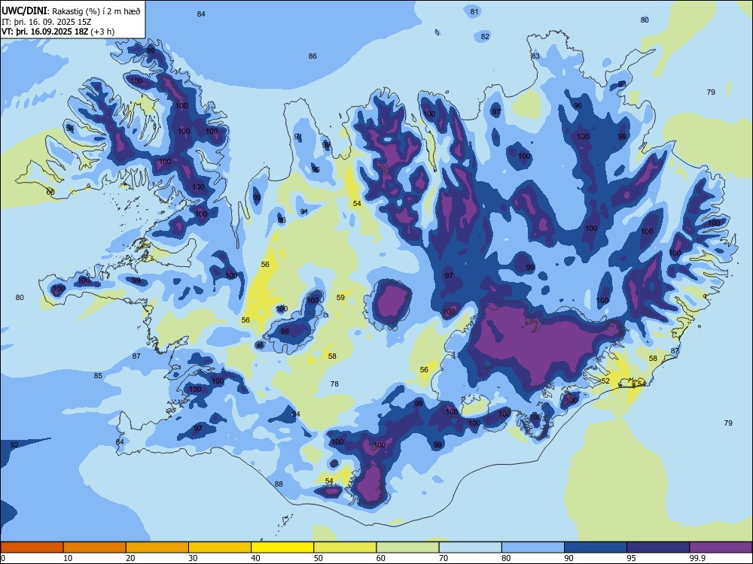The image size is (753, 564).
Task: Click the humidity value 52 on the map
Action: point(605,381)
